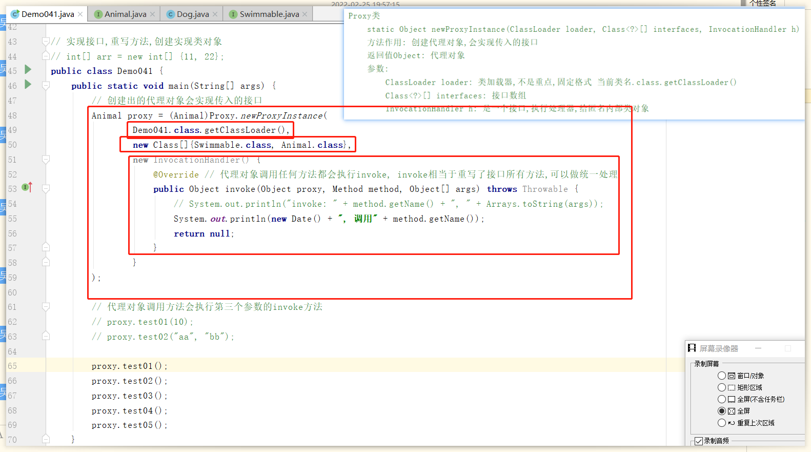811x452 pixels.
Task: Run main method from line 46 gutter
Action: pyautogui.click(x=28, y=84)
